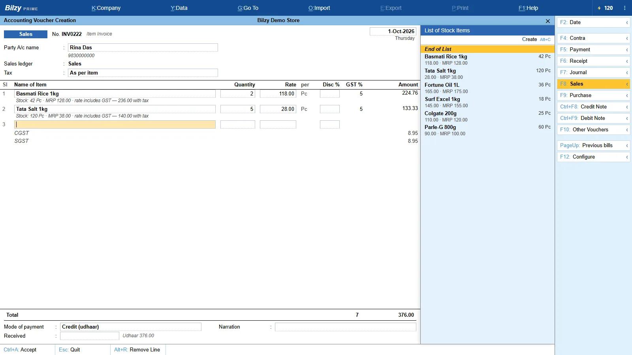The width and height of the screenshot is (632, 355).
Task: Open the three-dot overflow menu
Action: pyautogui.click(x=624, y=8)
